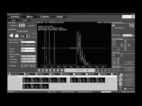
Task: Open the Media Velocity dropdown
Action: click(128, 35)
